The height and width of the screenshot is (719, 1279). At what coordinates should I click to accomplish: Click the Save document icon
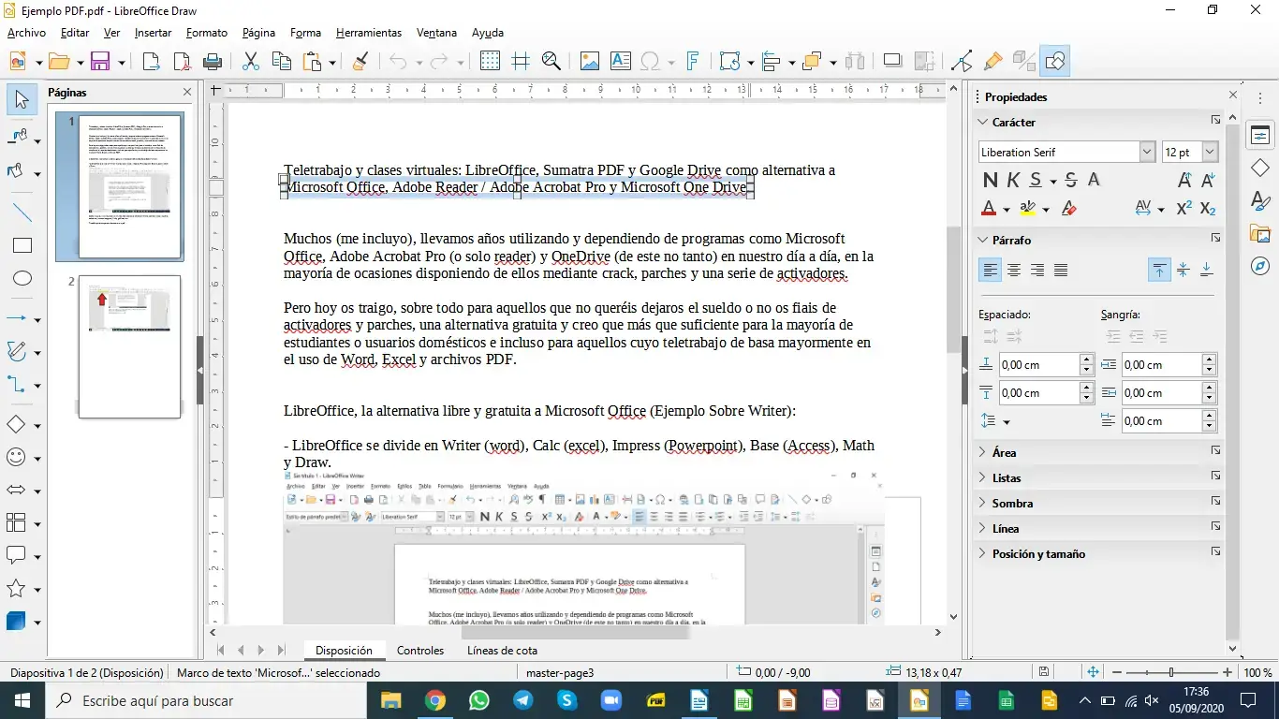coord(100,62)
